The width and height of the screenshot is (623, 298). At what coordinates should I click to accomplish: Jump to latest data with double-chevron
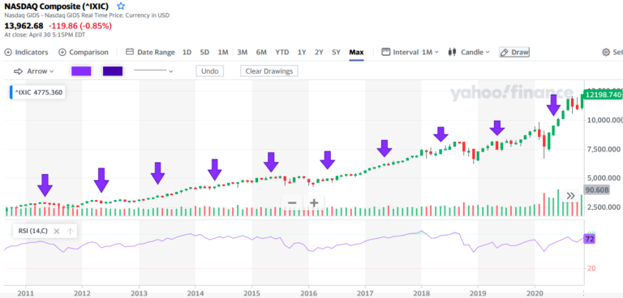click(570, 196)
